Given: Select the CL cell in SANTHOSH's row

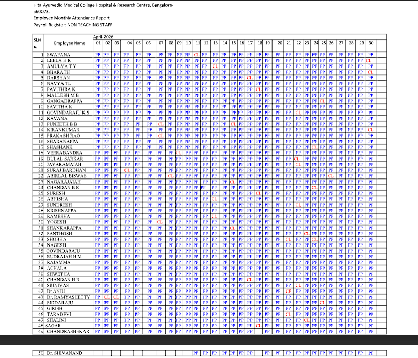Looking at the screenshot, I should [307, 234].
